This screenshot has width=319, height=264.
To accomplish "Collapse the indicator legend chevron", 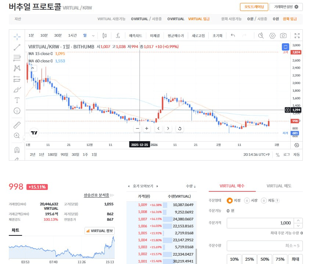I will 33,68.
